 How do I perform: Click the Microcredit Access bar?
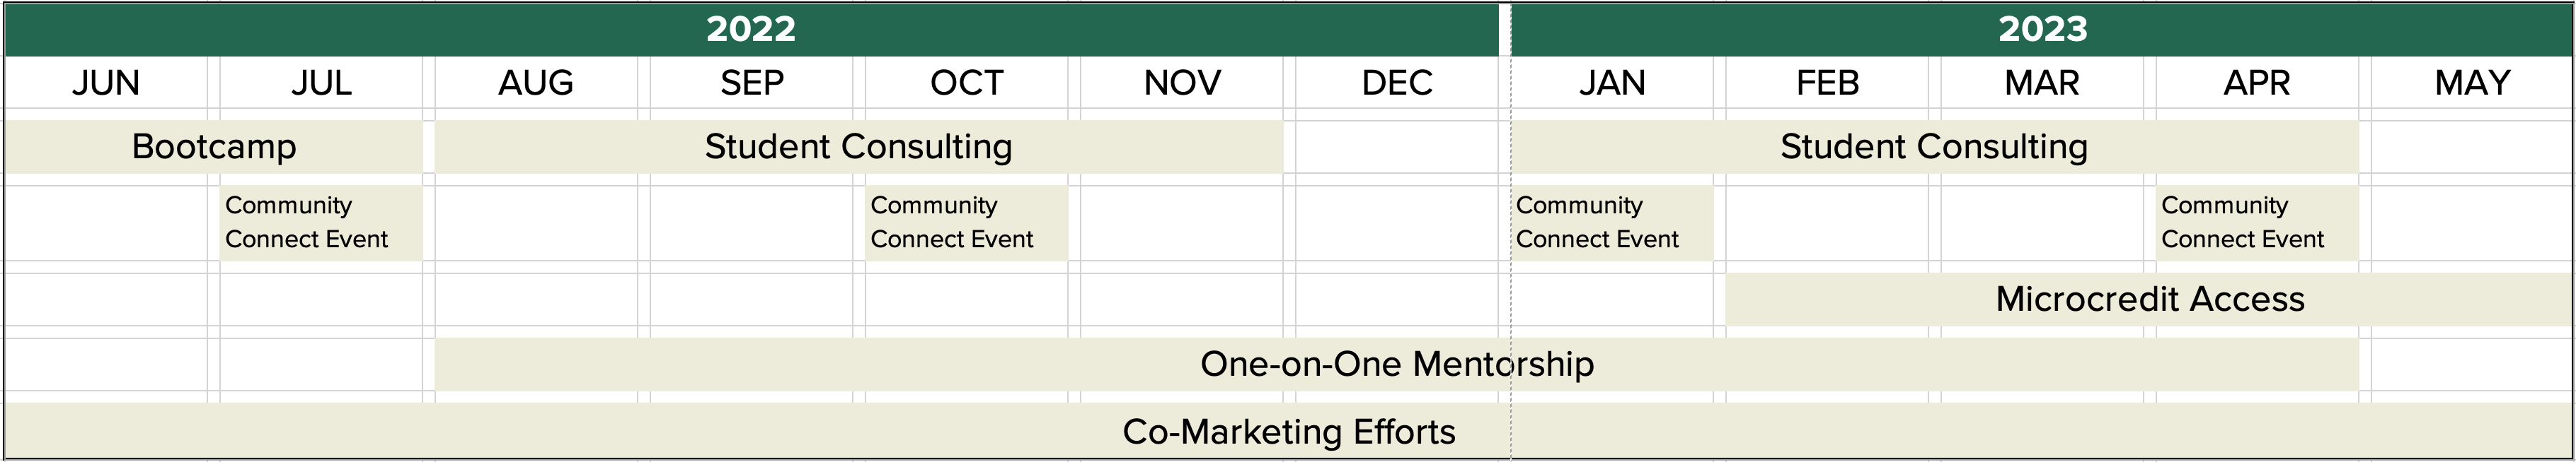(x=2150, y=300)
